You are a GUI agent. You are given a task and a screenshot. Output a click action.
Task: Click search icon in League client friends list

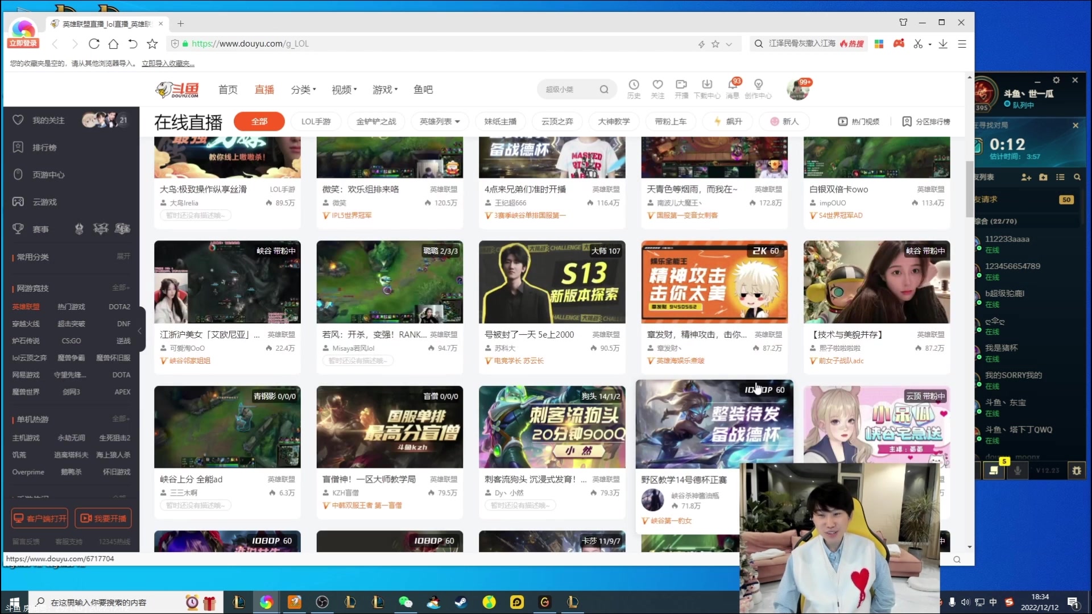coord(1077,177)
